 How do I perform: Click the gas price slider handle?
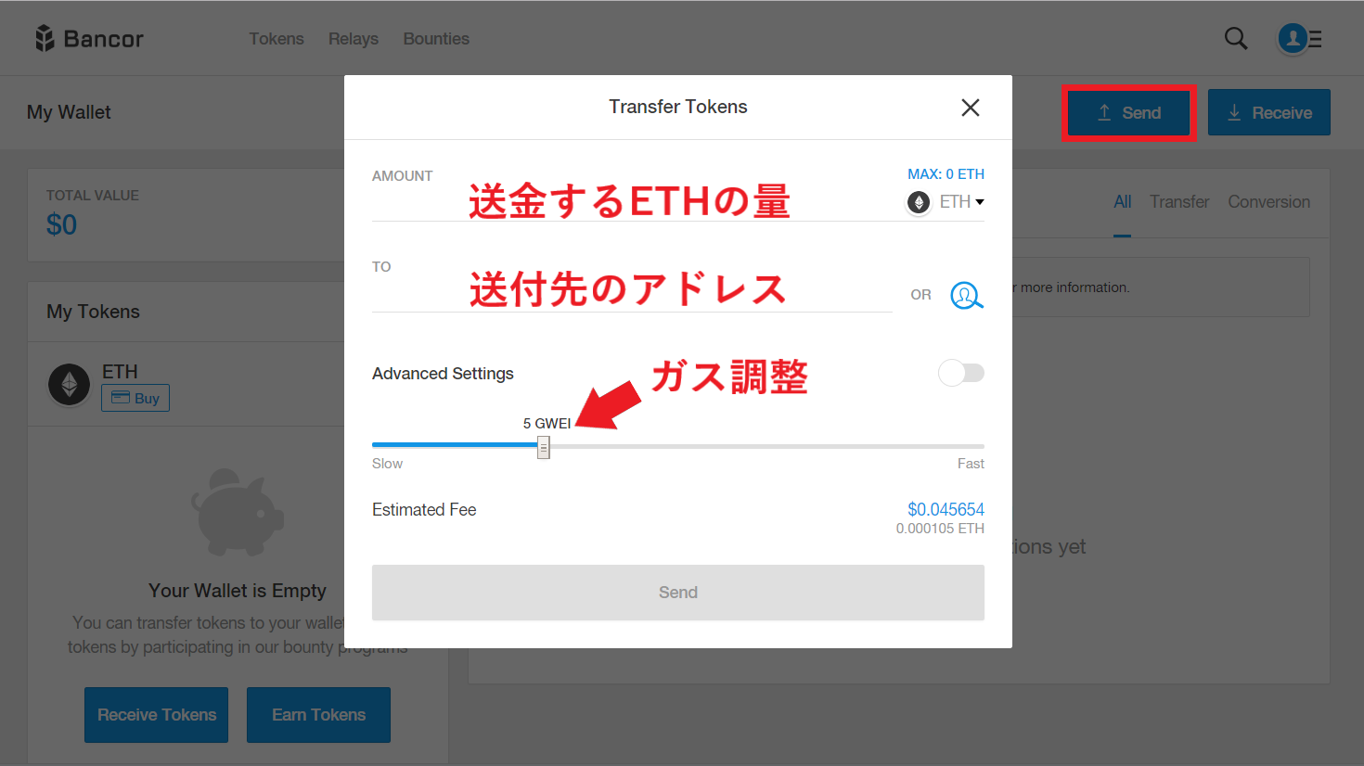[544, 448]
